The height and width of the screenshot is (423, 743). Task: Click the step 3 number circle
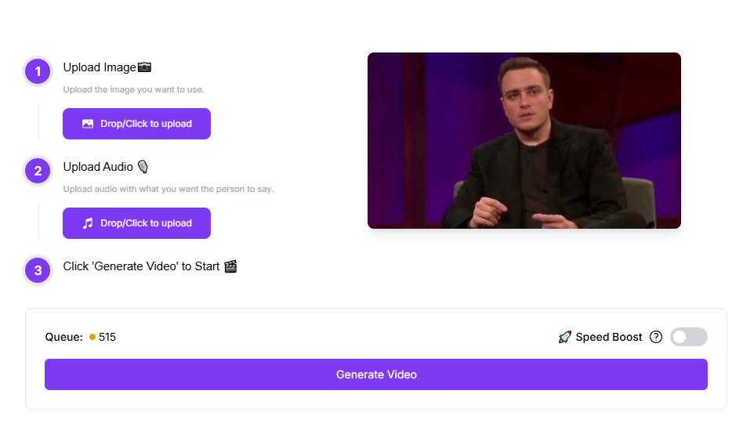point(38,270)
